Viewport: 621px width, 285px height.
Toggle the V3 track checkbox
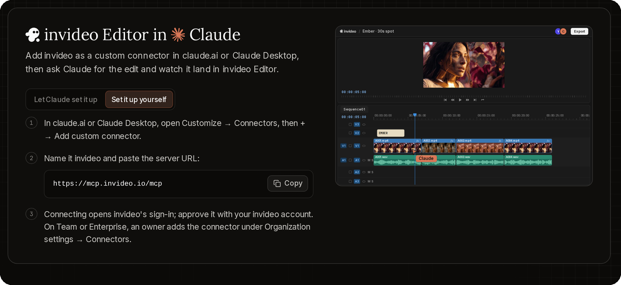[350, 125]
